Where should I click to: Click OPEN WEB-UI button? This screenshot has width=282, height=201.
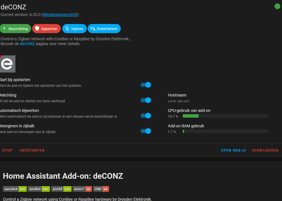point(233,150)
